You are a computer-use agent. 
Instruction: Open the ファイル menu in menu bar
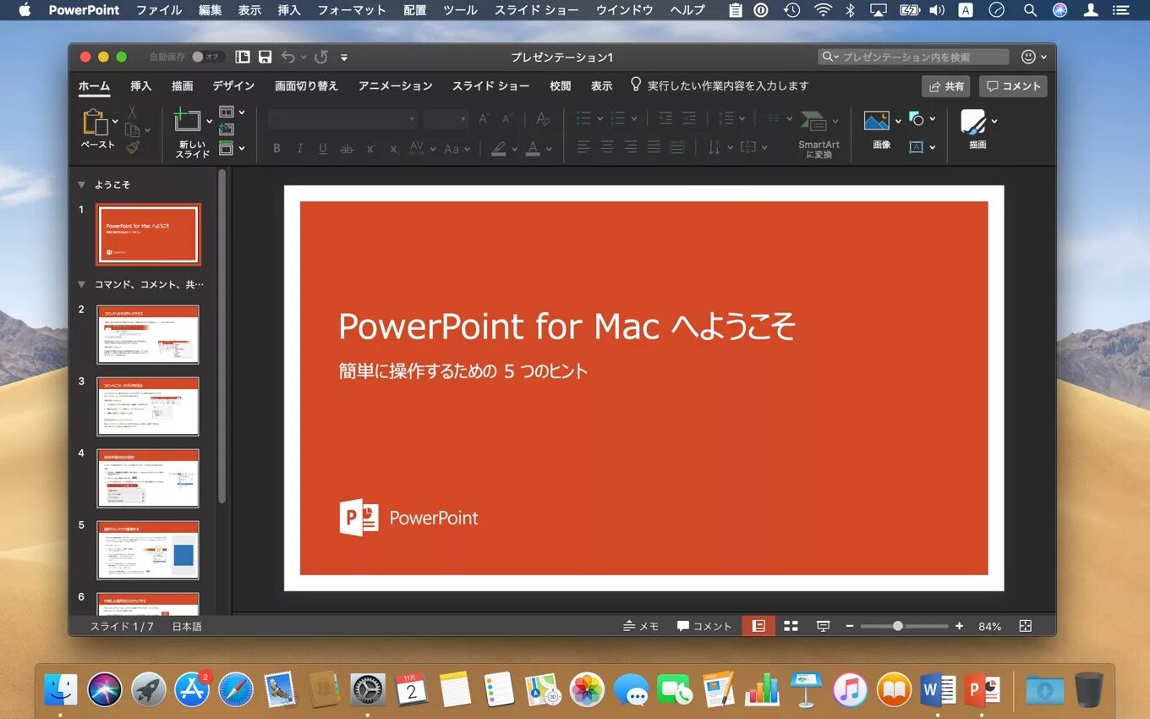point(159,10)
